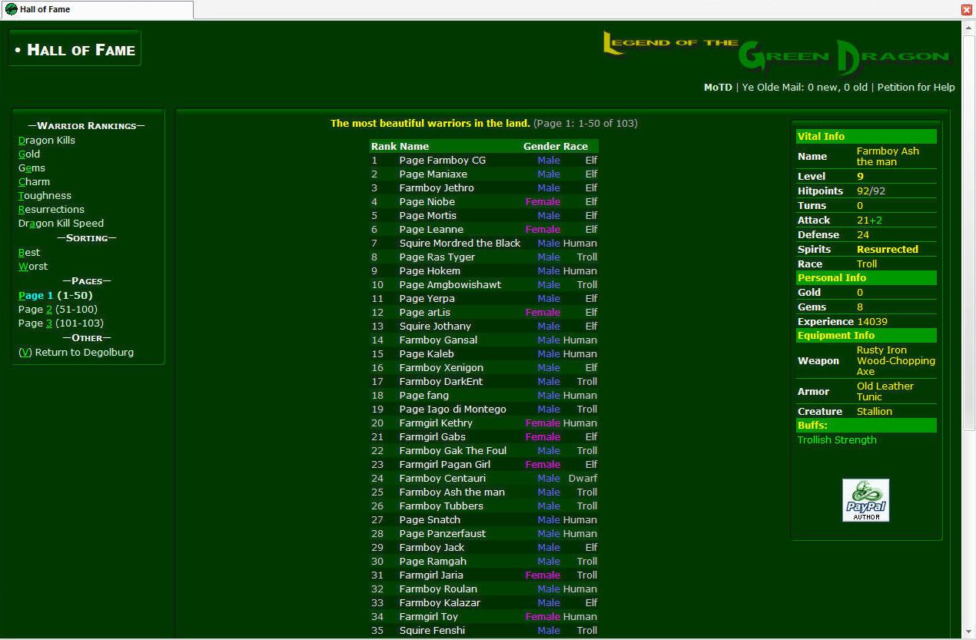Return to Degolburg village
Viewport: 976px width, 640px height.
pos(76,353)
